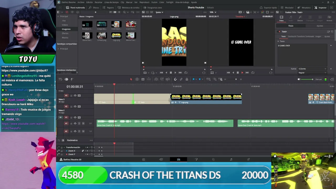
Task: Solo audio track A2
Action: [79, 131]
